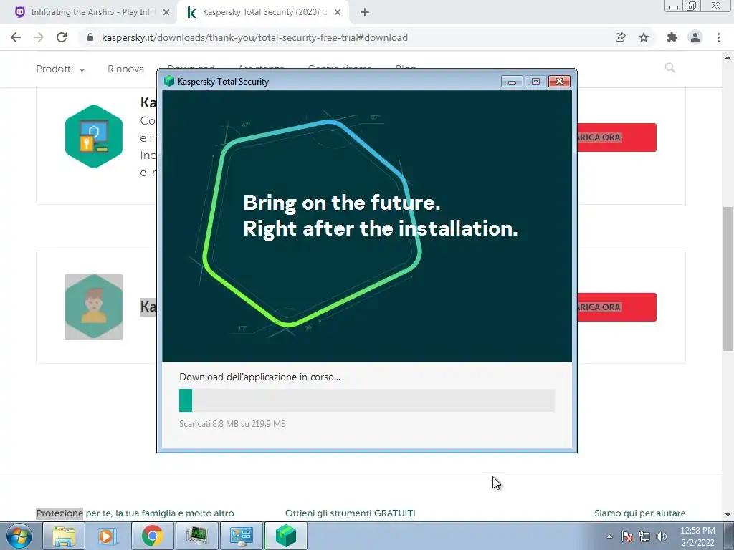
Task: Click the upper red SCARICA ORA button
Action: point(617,137)
